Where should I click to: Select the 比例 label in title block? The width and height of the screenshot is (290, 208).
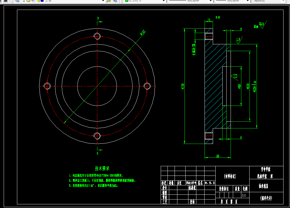(245, 189)
